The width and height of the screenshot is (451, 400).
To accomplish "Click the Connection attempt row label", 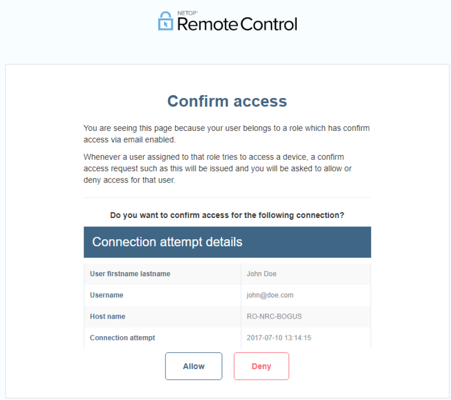I will [122, 338].
